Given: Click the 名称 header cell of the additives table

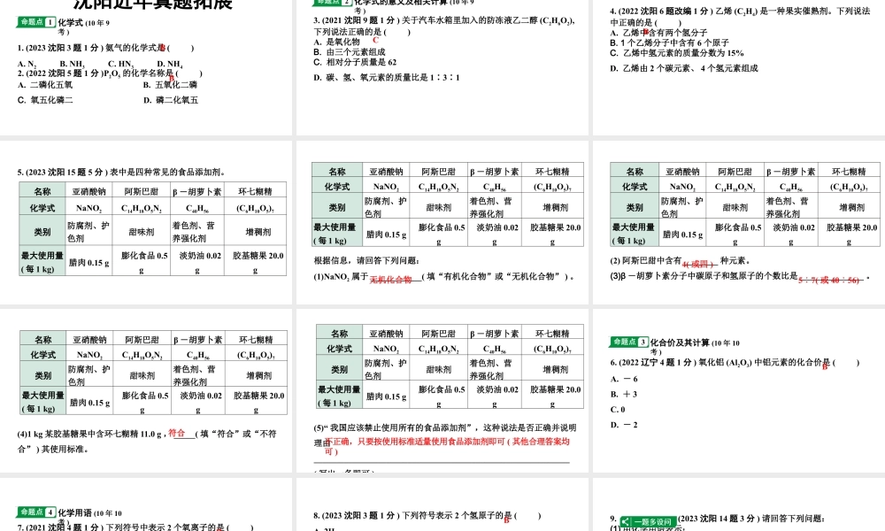Looking at the screenshot, I should pos(41,190).
